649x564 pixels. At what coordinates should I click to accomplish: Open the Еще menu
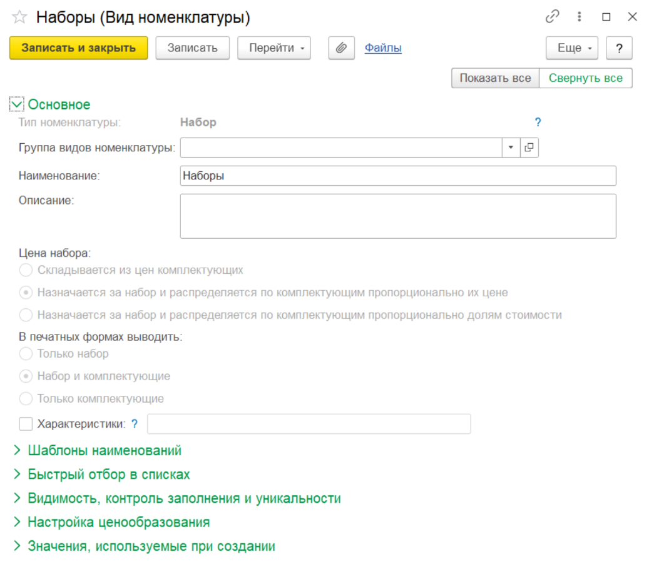pyautogui.click(x=572, y=48)
